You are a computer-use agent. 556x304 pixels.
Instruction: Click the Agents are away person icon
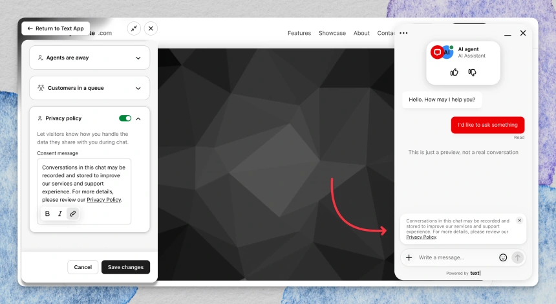point(41,58)
